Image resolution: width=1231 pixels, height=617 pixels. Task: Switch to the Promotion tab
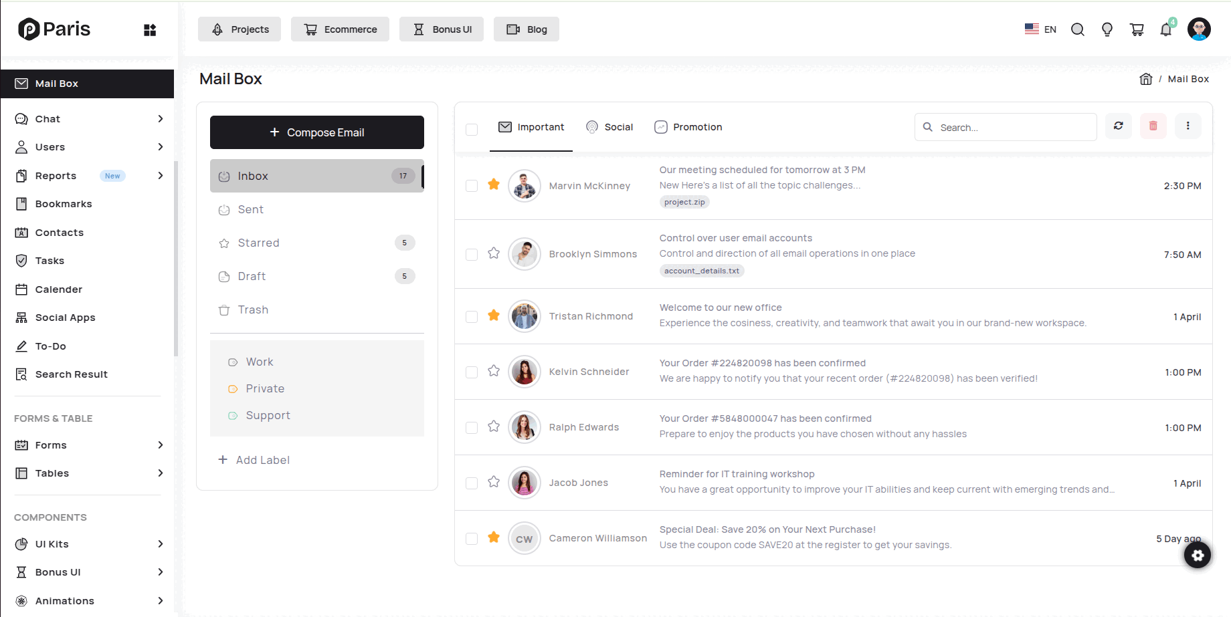pyautogui.click(x=688, y=127)
